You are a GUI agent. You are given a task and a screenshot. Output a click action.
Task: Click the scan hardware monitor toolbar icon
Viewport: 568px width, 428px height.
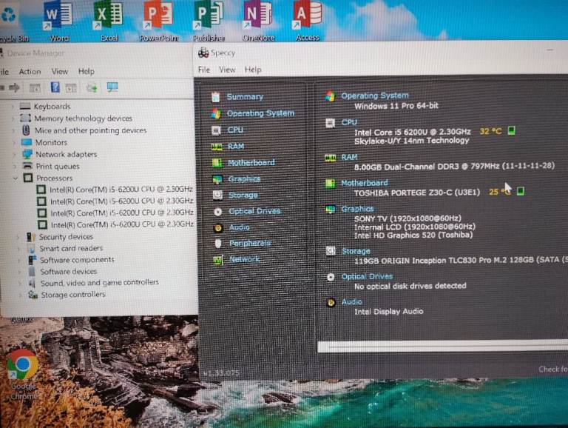pyautogui.click(x=112, y=87)
